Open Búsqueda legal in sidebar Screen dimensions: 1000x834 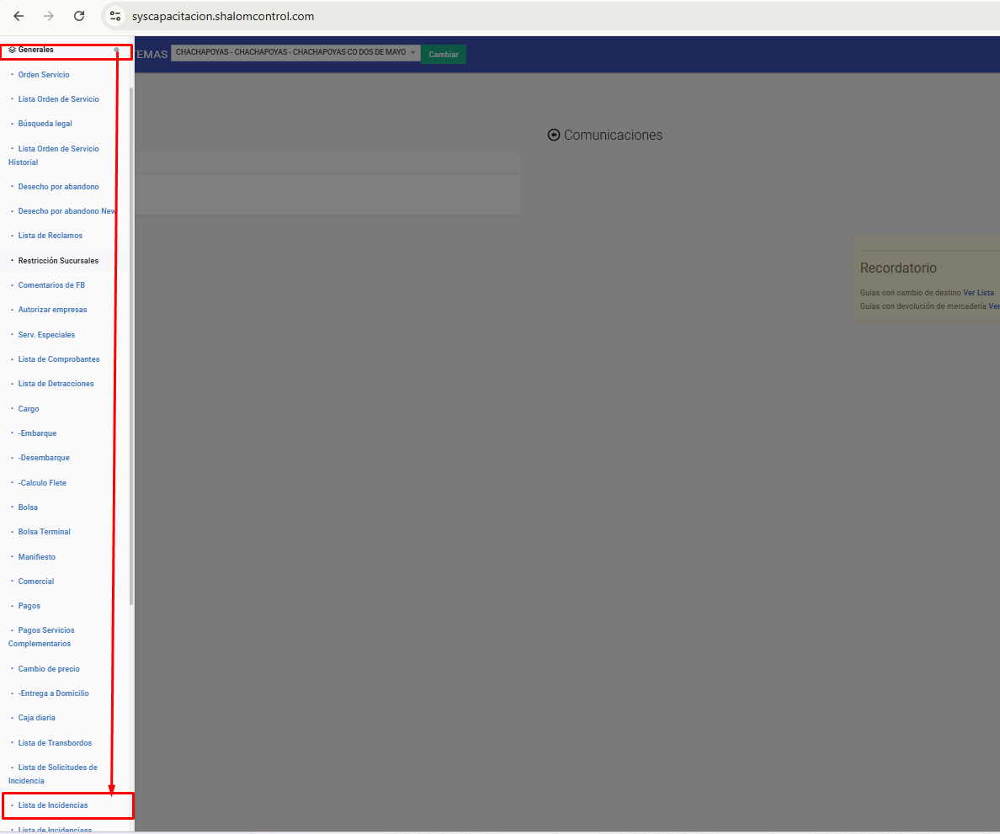[45, 124]
